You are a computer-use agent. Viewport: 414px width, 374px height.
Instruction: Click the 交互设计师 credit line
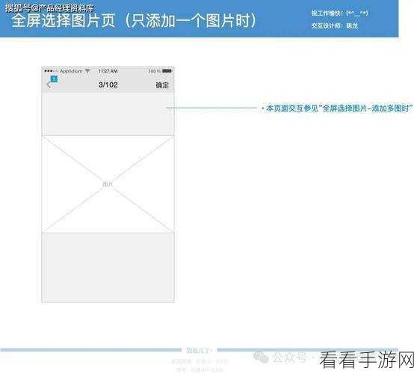(335, 25)
